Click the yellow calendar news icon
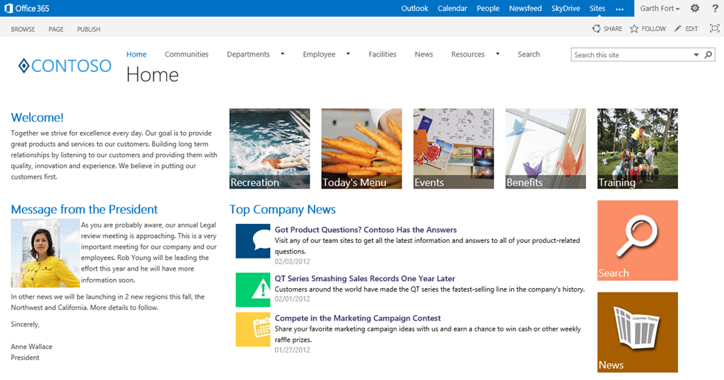The image size is (724, 380). click(252, 329)
